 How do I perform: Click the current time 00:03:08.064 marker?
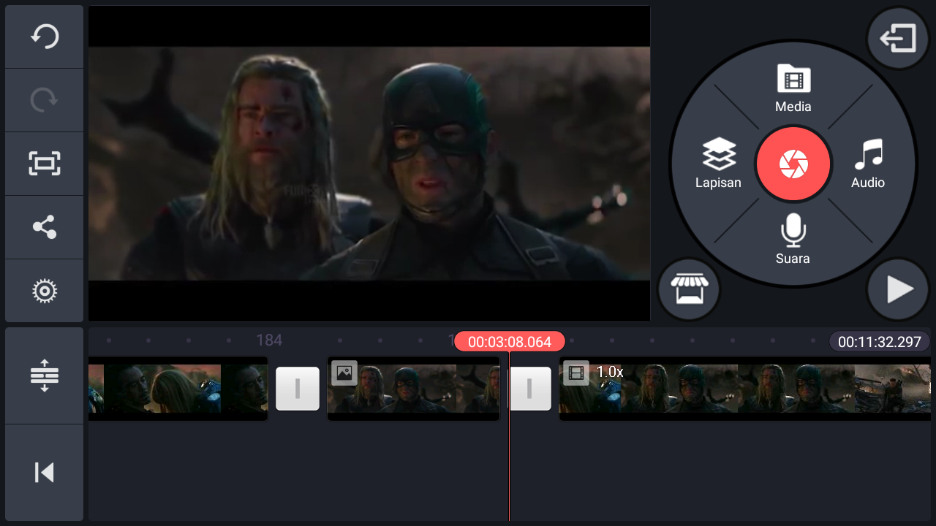(510, 342)
